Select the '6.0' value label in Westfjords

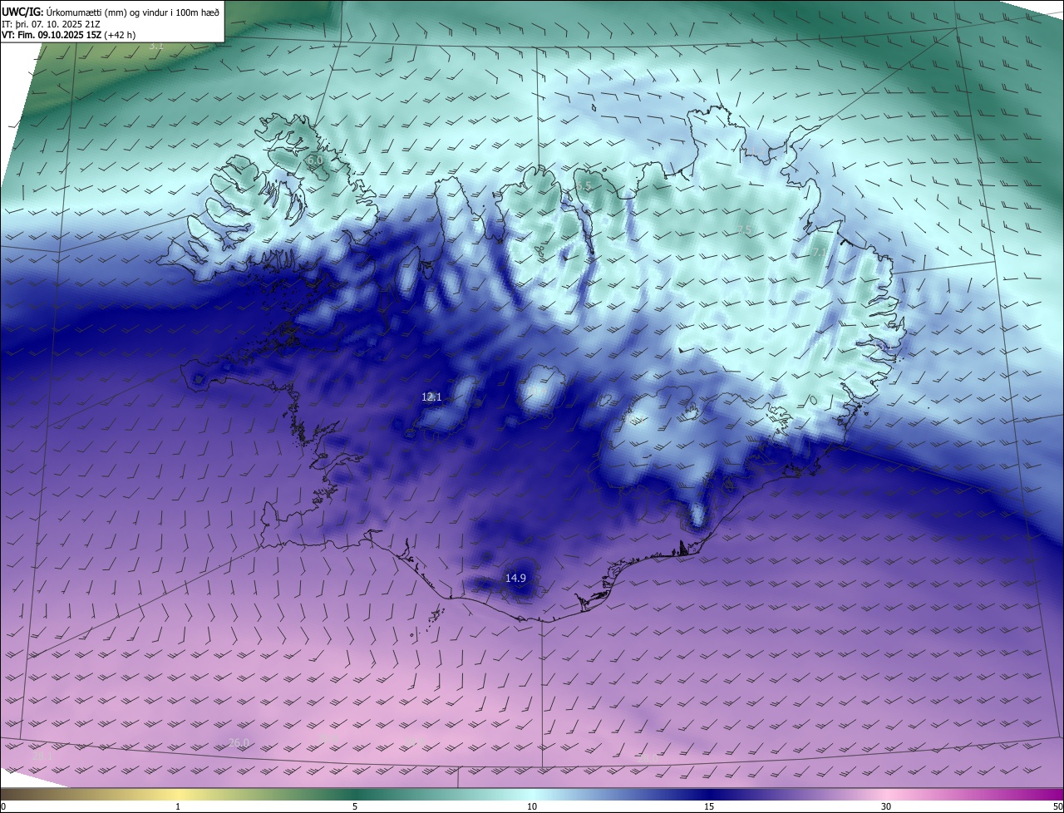point(314,160)
